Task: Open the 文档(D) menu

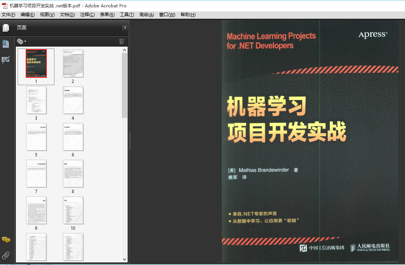Action: pyautogui.click(x=67, y=15)
